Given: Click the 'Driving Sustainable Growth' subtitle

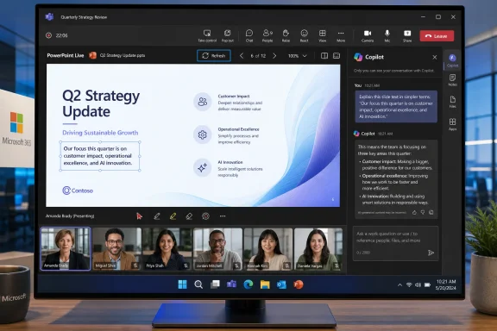Looking at the screenshot, I should click(100, 133).
